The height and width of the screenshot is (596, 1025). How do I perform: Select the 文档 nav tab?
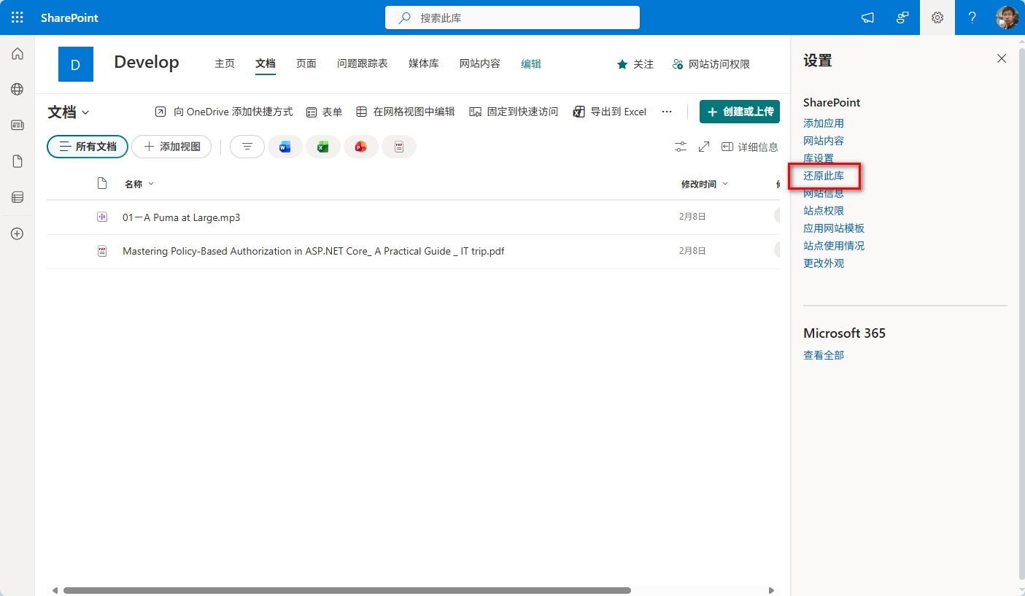coord(266,63)
